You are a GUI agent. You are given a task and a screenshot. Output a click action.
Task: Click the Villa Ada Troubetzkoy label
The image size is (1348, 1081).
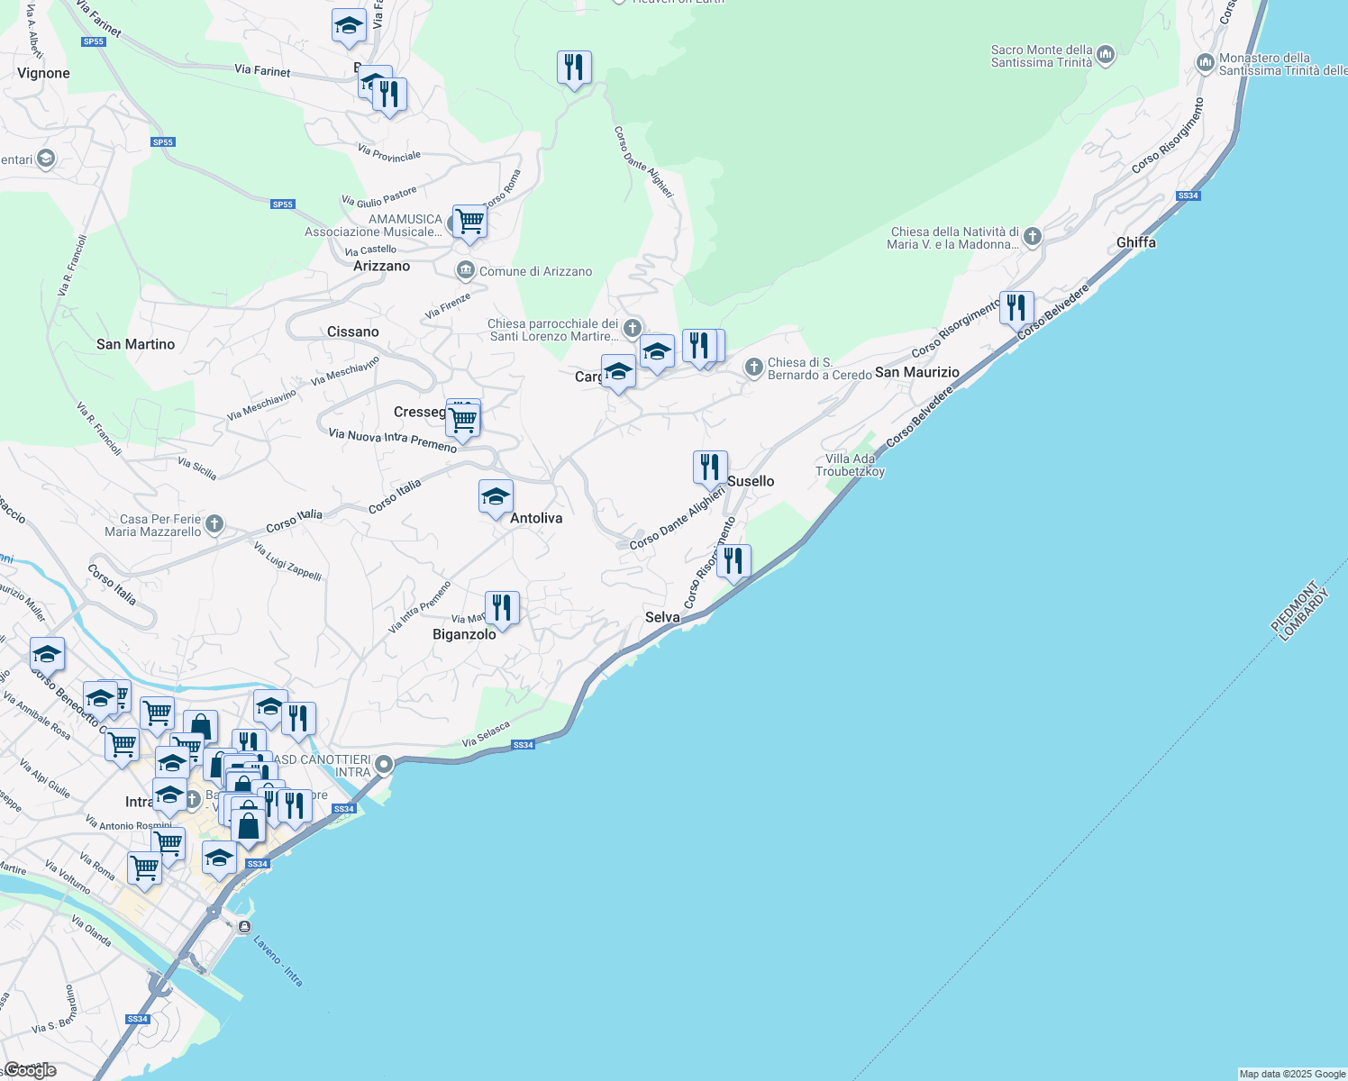[x=850, y=465]
